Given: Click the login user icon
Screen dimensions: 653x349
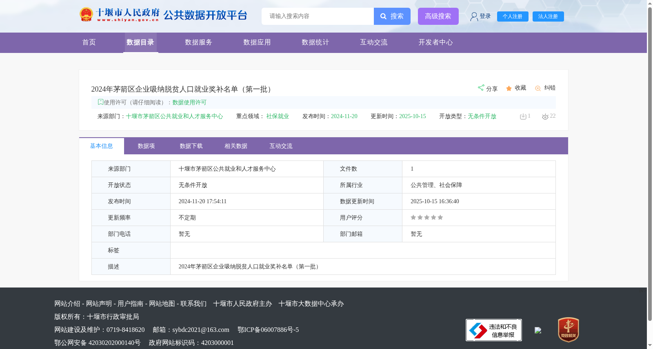Looking at the screenshot, I should (474, 17).
